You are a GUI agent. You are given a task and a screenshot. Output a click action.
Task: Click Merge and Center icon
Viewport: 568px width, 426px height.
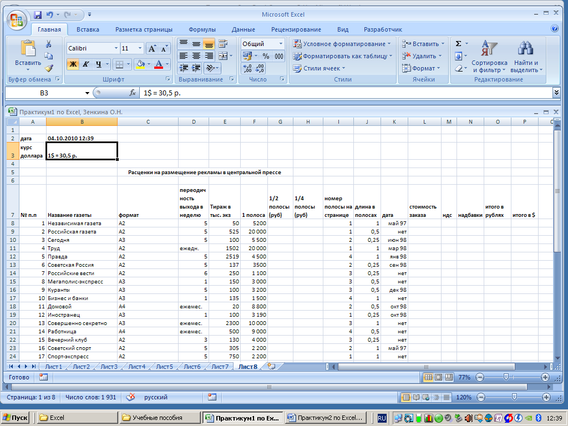click(x=223, y=56)
